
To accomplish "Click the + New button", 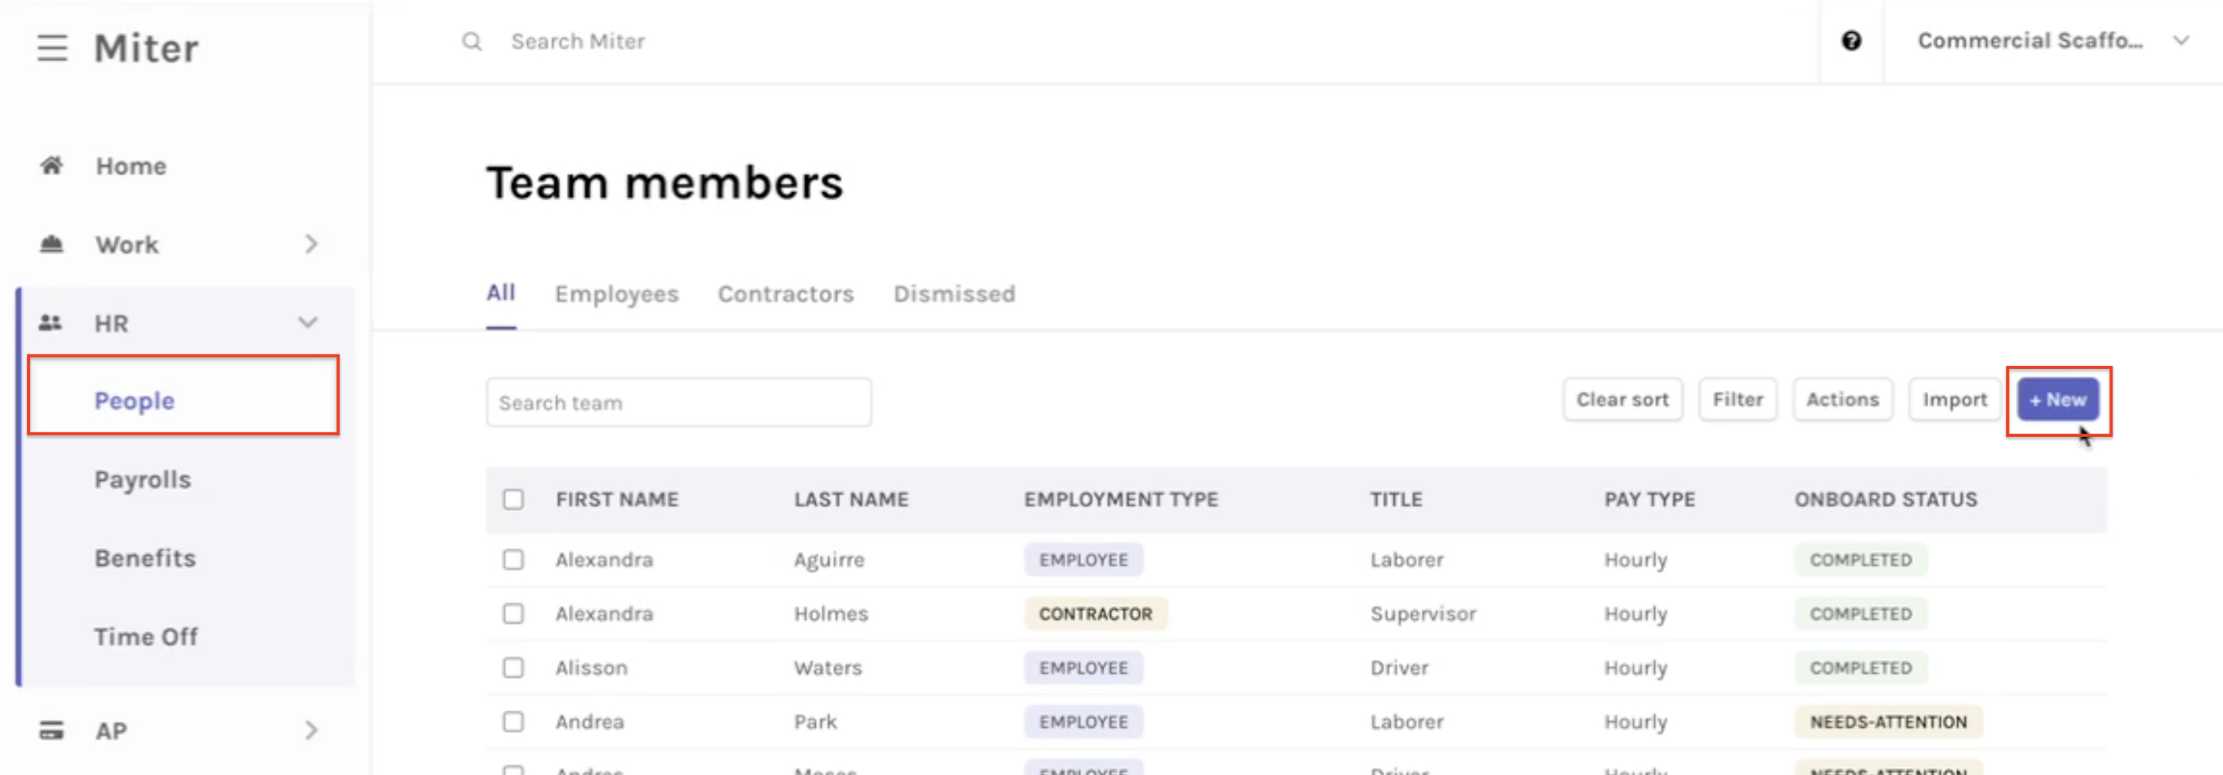I will point(2057,401).
